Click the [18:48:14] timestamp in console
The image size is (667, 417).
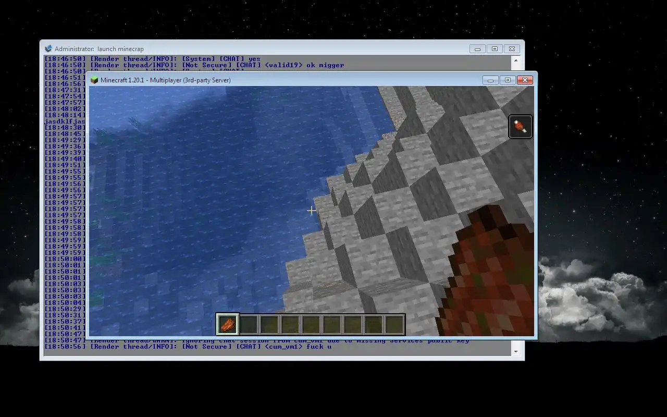(x=65, y=115)
